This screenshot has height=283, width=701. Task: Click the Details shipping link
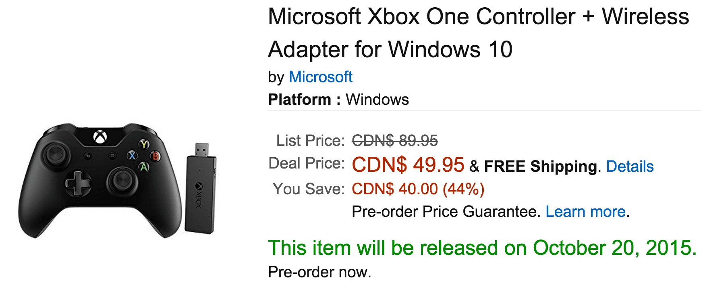coord(630,166)
